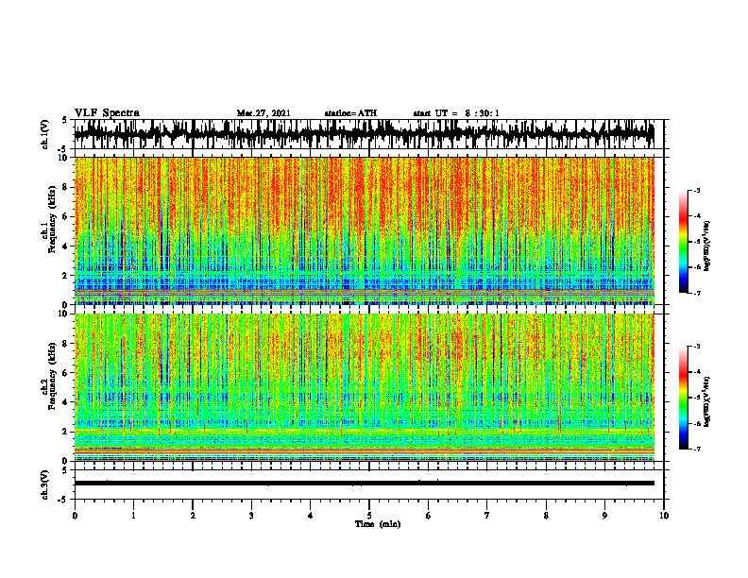This screenshot has width=748, height=578.
Task: Click the time axis tick label "9"
Action: point(604,516)
